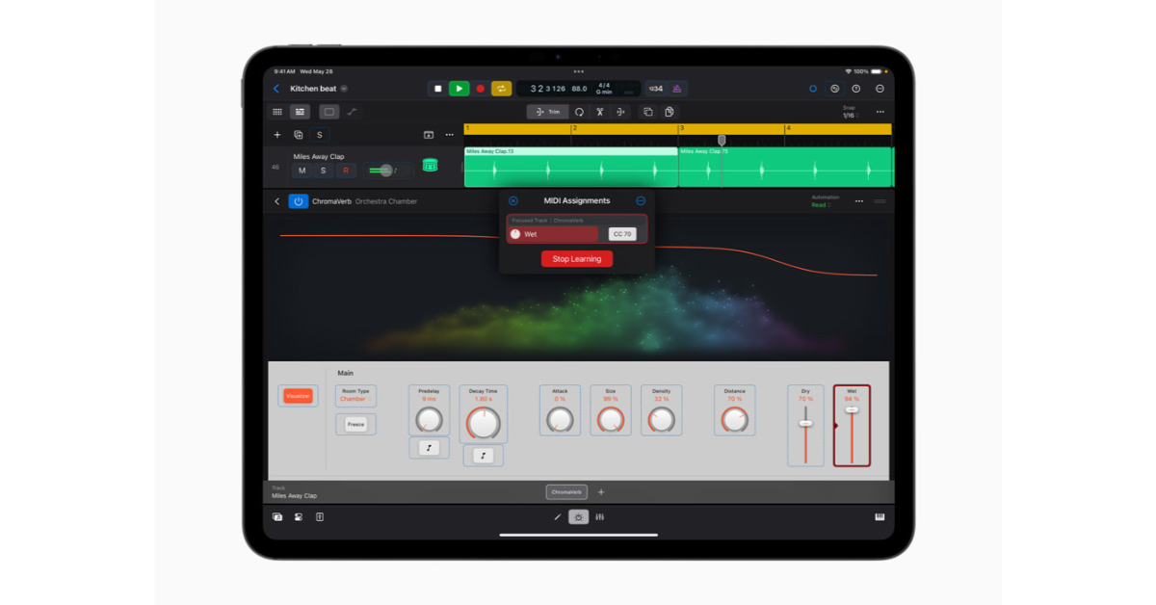Toggle the metronome

676,89
